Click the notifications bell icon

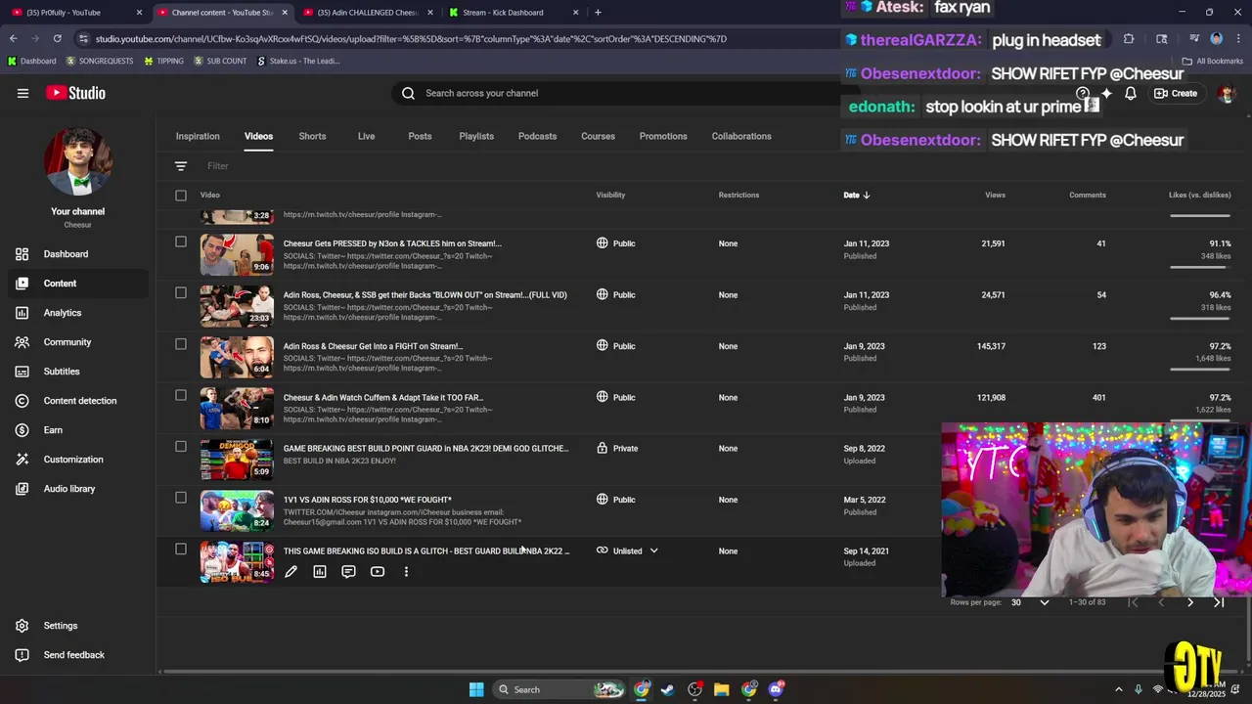point(1130,94)
